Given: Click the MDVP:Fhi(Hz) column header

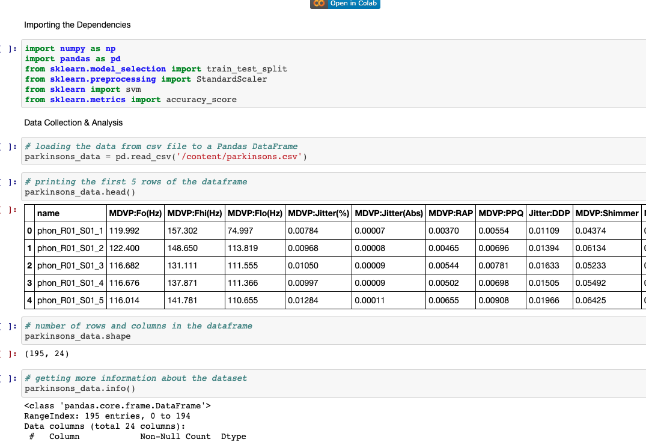Looking at the screenshot, I should point(195,213).
